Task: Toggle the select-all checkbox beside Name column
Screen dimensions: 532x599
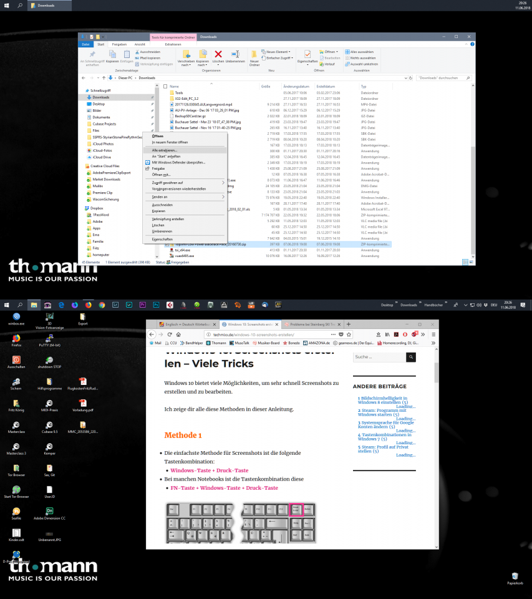Action: 165,86
